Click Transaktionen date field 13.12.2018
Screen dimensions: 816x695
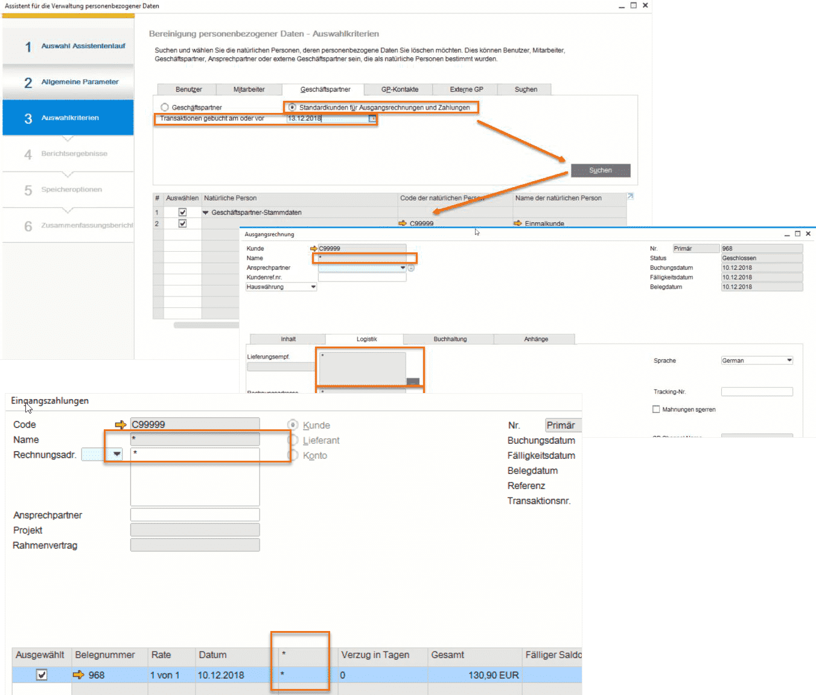coord(328,118)
